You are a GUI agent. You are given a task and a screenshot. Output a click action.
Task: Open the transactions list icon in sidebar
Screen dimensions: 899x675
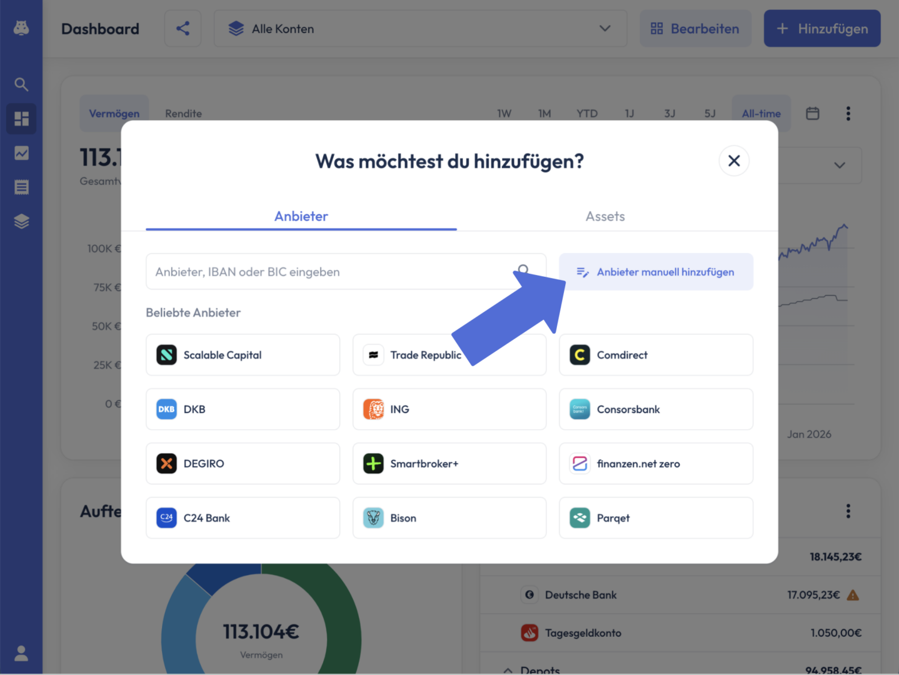(21, 187)
